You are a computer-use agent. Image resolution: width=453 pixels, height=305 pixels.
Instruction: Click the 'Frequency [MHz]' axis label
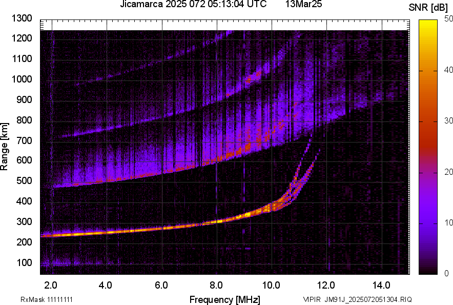pyautogui.click(x=225, y=299)
